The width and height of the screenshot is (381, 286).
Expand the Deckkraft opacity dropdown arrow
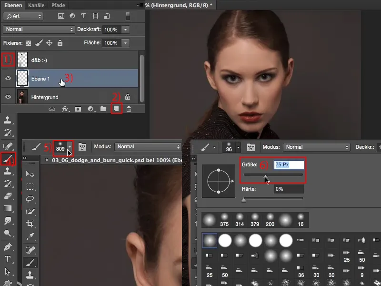coord(125,30)
